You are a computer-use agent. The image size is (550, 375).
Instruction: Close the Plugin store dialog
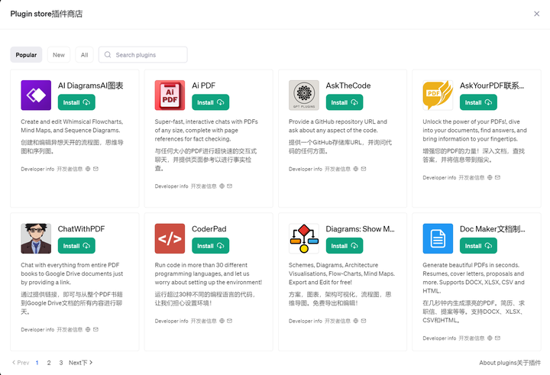[537, 14]
